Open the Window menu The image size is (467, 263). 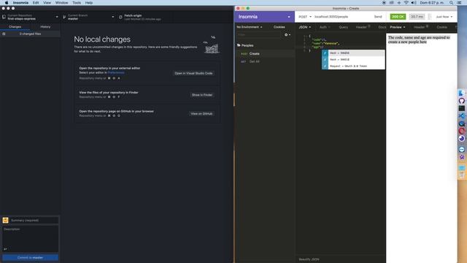pyautogui.click(x=61, y=3)
